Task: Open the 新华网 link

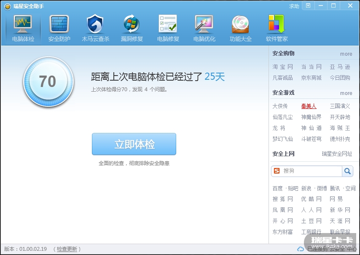Action: (x=340, y=210)
